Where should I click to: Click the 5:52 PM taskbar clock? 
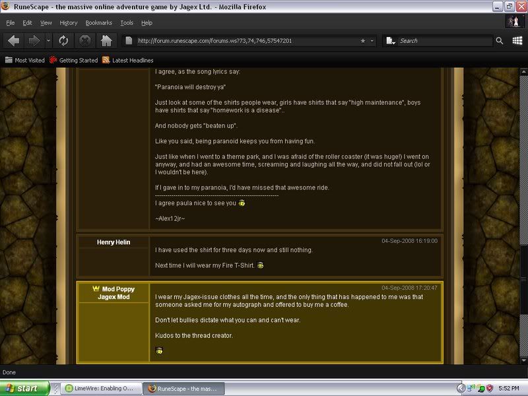click(509, 388)
